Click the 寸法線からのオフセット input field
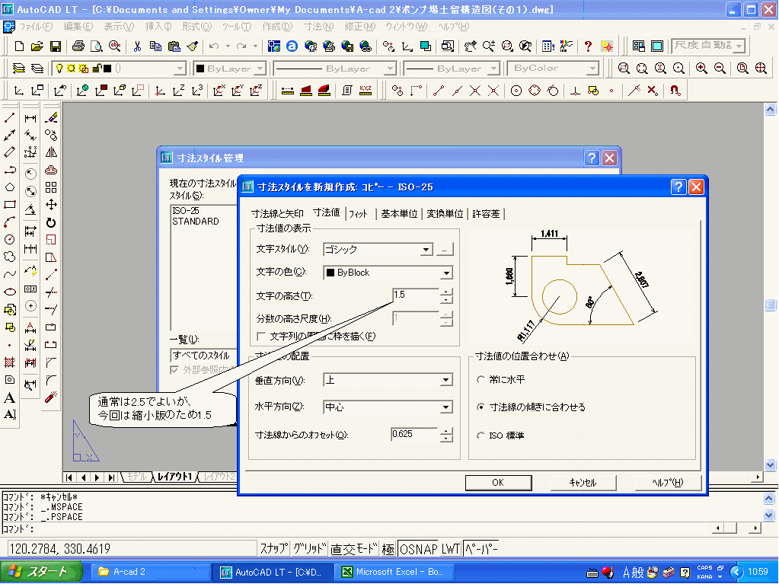The height and width of the screenshot is (584, 779). [414, 435]
